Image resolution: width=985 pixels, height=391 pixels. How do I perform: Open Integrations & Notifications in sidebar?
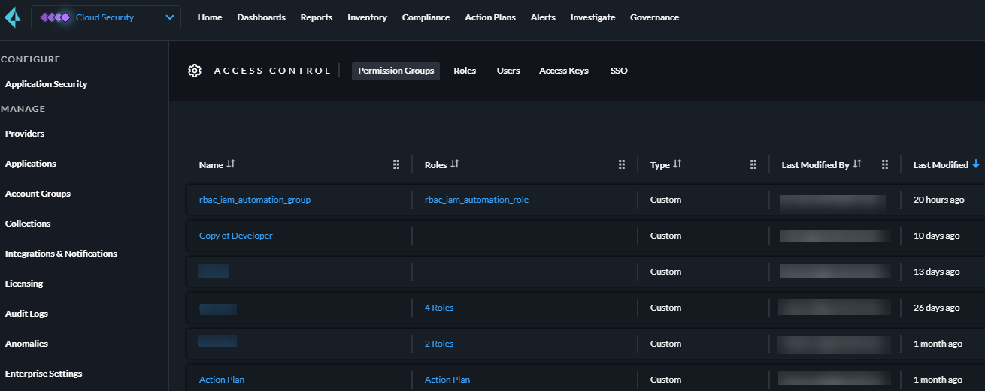tap(61, 254)
